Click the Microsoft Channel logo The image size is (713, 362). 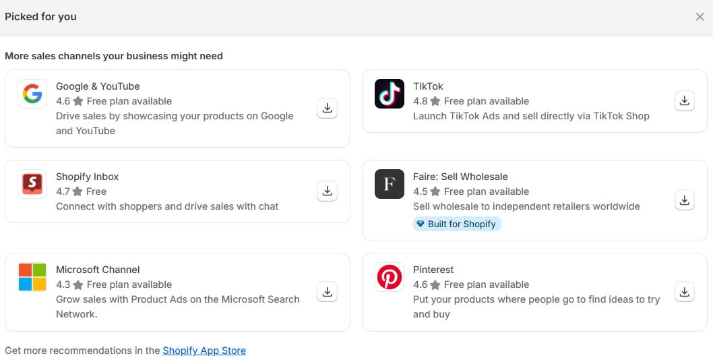32,277
